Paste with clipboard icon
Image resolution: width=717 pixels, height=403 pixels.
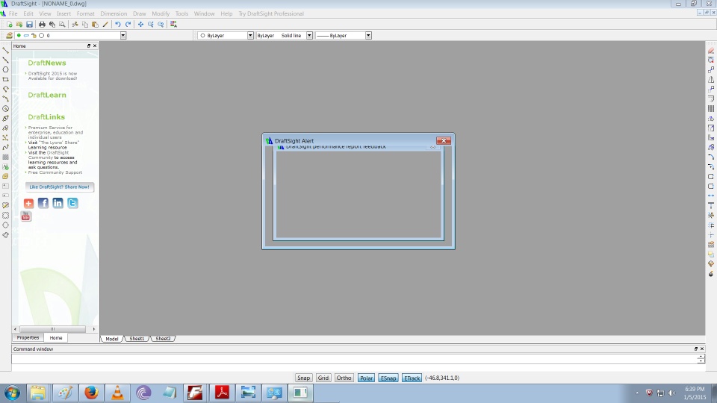(x=95, y=24)
